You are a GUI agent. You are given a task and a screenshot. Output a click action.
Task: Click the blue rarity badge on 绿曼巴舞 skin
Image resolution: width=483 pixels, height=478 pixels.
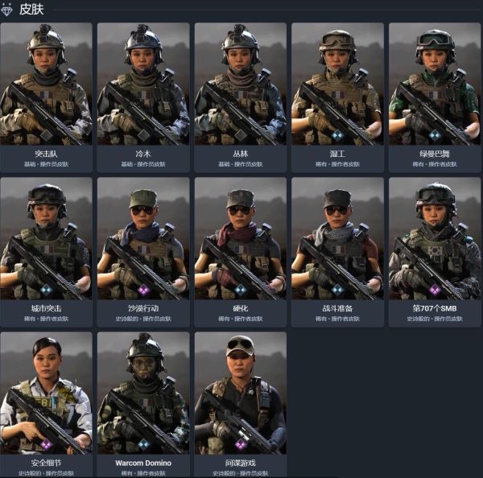click(x=435, y=135)
